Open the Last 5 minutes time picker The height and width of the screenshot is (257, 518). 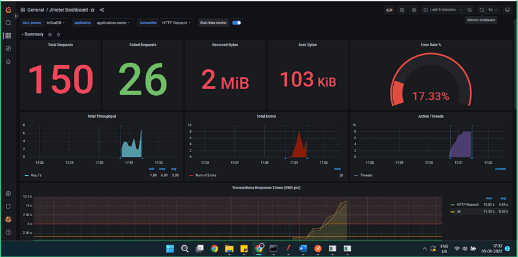[x=443, y=10]
